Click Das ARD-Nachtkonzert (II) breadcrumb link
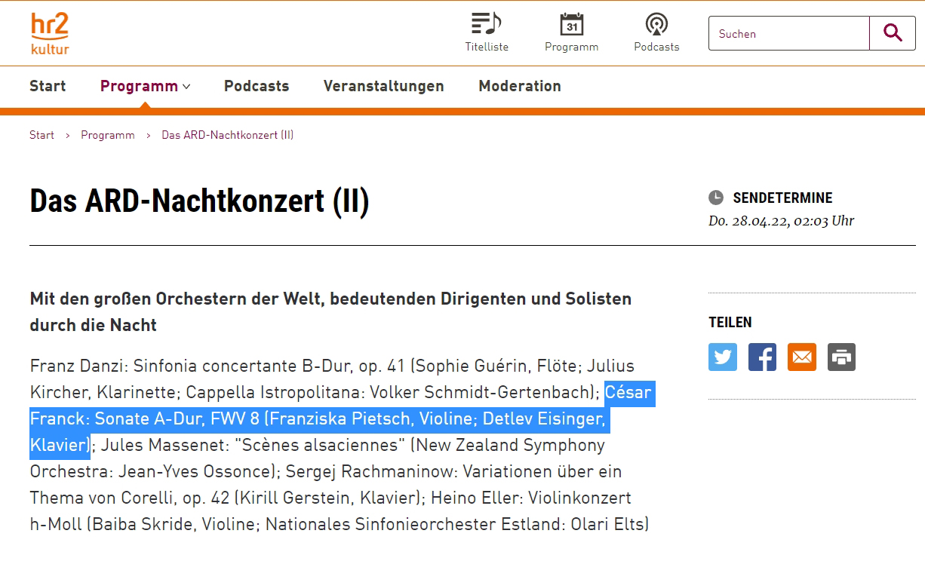 [x=227, y=135]
